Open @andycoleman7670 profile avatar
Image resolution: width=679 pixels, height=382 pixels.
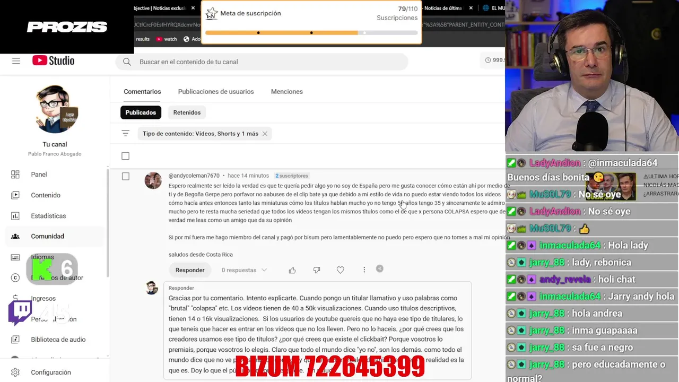(153, 180)
